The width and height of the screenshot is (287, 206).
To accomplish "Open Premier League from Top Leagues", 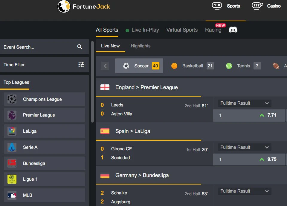I will click(45, 115).
